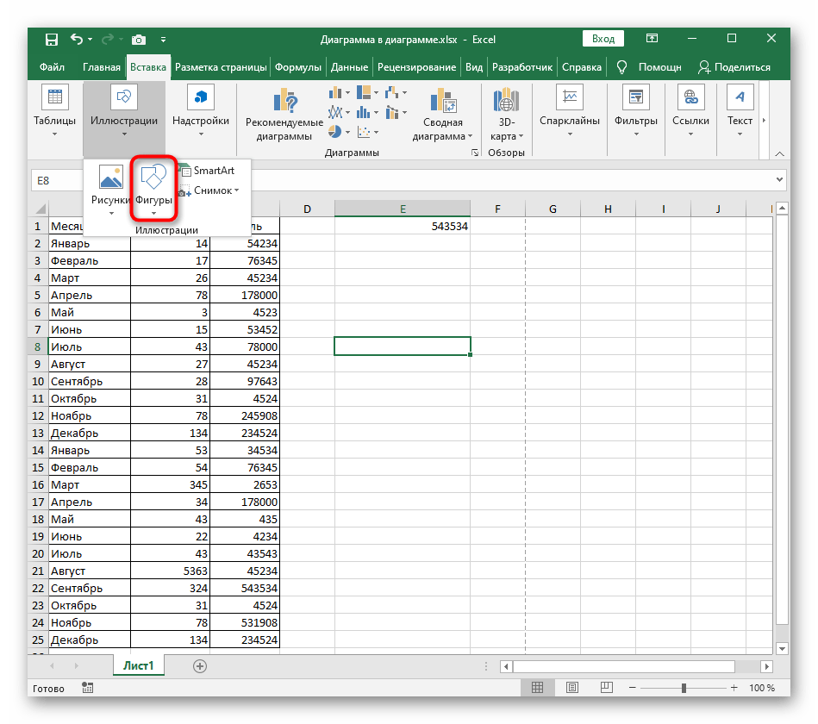The width and height of the screenshot is (818, 724).
Task: Click Рекомендуемые диаграммы icon
Action: [x=284, y=115]
